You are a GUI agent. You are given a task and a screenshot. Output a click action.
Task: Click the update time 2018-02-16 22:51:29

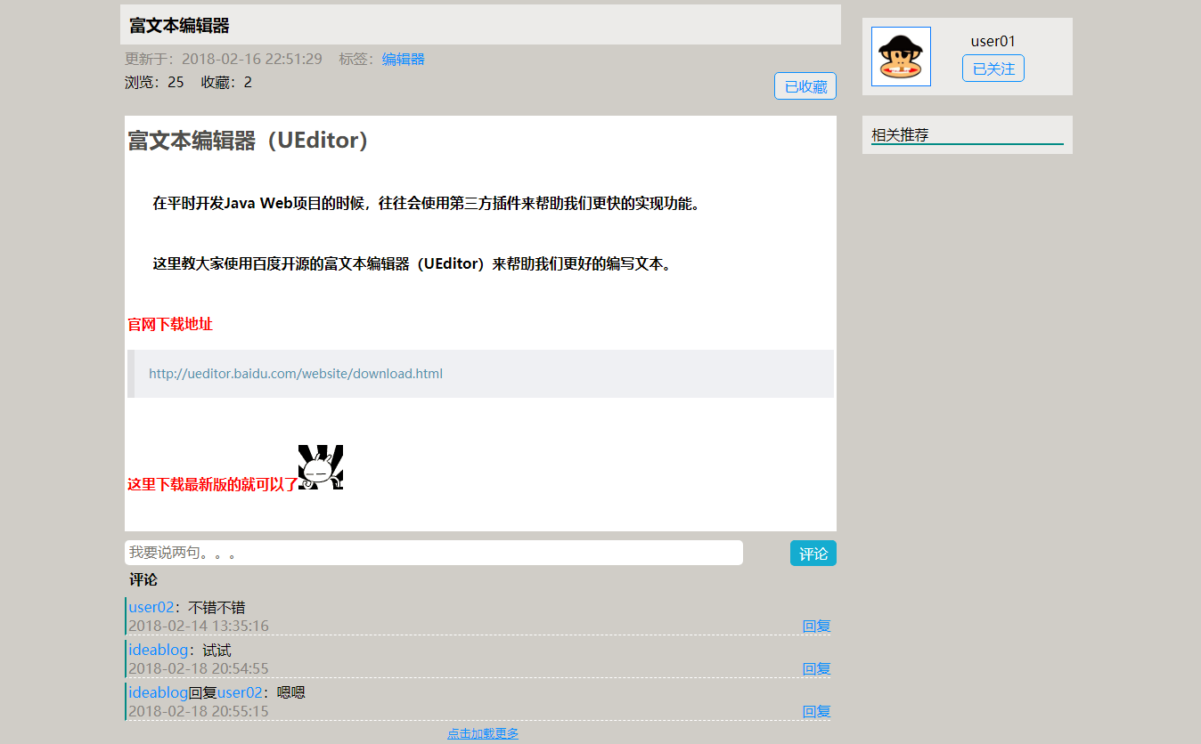252,60
